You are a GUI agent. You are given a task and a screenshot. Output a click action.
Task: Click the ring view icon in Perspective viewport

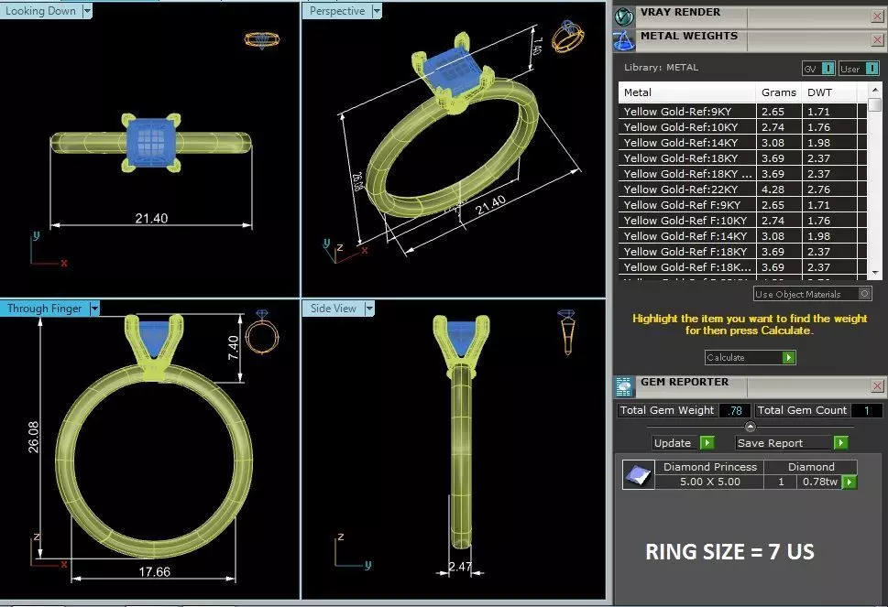pos(568,37)
